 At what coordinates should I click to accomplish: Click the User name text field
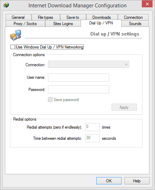pyautogui.click(x=79, y=77)
